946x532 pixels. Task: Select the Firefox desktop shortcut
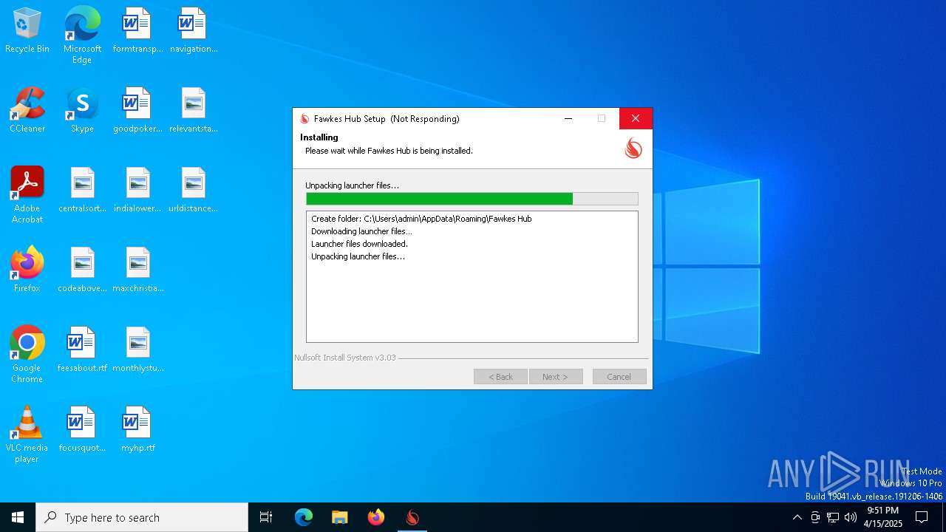(x=27, y=270)
